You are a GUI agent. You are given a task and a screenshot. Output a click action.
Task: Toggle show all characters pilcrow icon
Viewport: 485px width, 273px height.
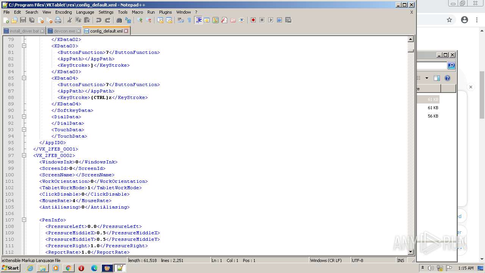[189, 20]
